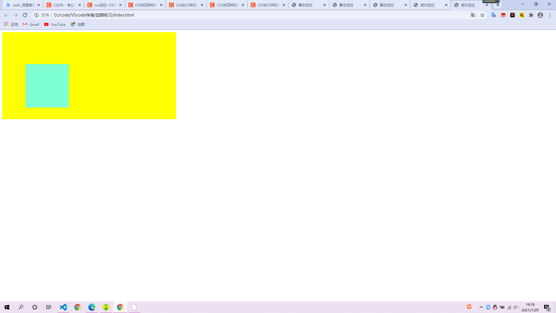The height and width of the screenshot is (313, 556).
Task: Open the Chrome three-dot menu
Action: coord(550,15)
